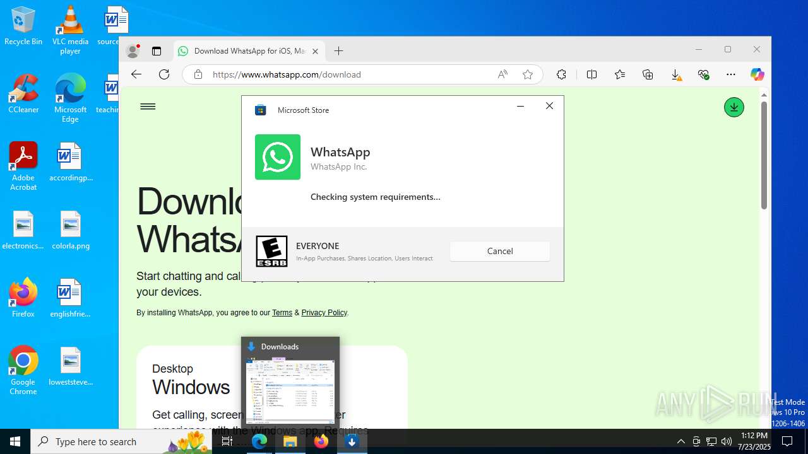Open Edge Settings and more menu
Viewport: 808px width, 454px height.
point(731,74)
